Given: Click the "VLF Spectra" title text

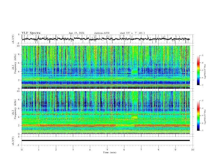Looking at the screenshot, I should point(31,33).
